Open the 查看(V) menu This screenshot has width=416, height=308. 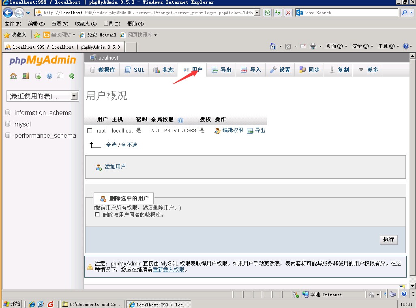coord(60,24)
